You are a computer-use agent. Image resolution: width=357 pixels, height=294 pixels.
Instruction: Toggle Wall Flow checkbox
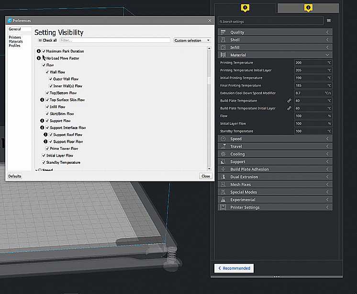[x=47, y=72]
